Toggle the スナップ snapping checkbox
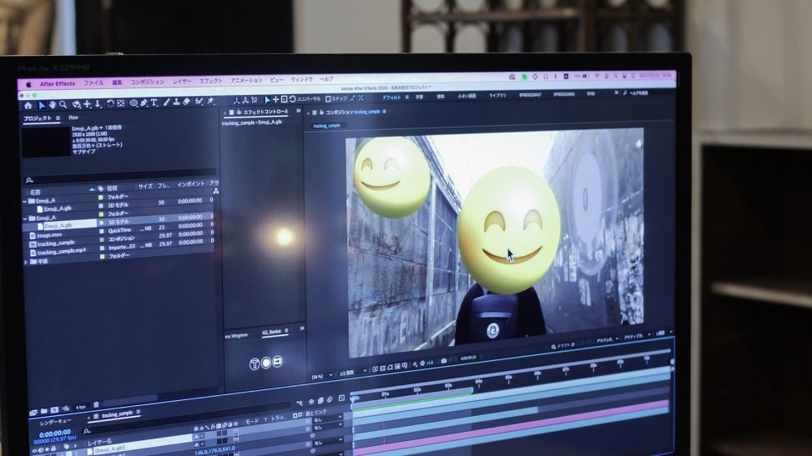Screen dimensions: 812x456 point(328,99)
